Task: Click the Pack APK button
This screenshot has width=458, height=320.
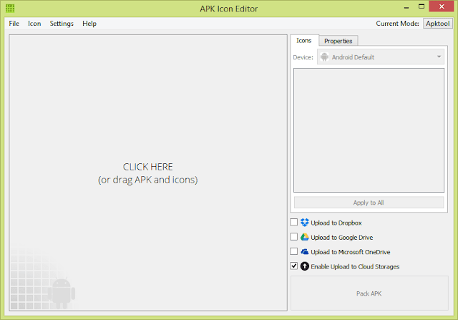Action: click(x=369, y=293)
